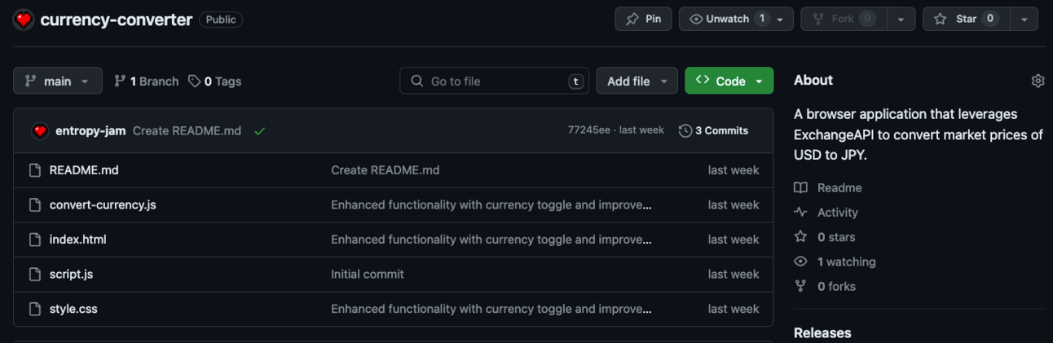The height and width of the screenshot is (343, 1053).
Task: Click the green commit status checkmark
Action: click(x=259, y=131)
